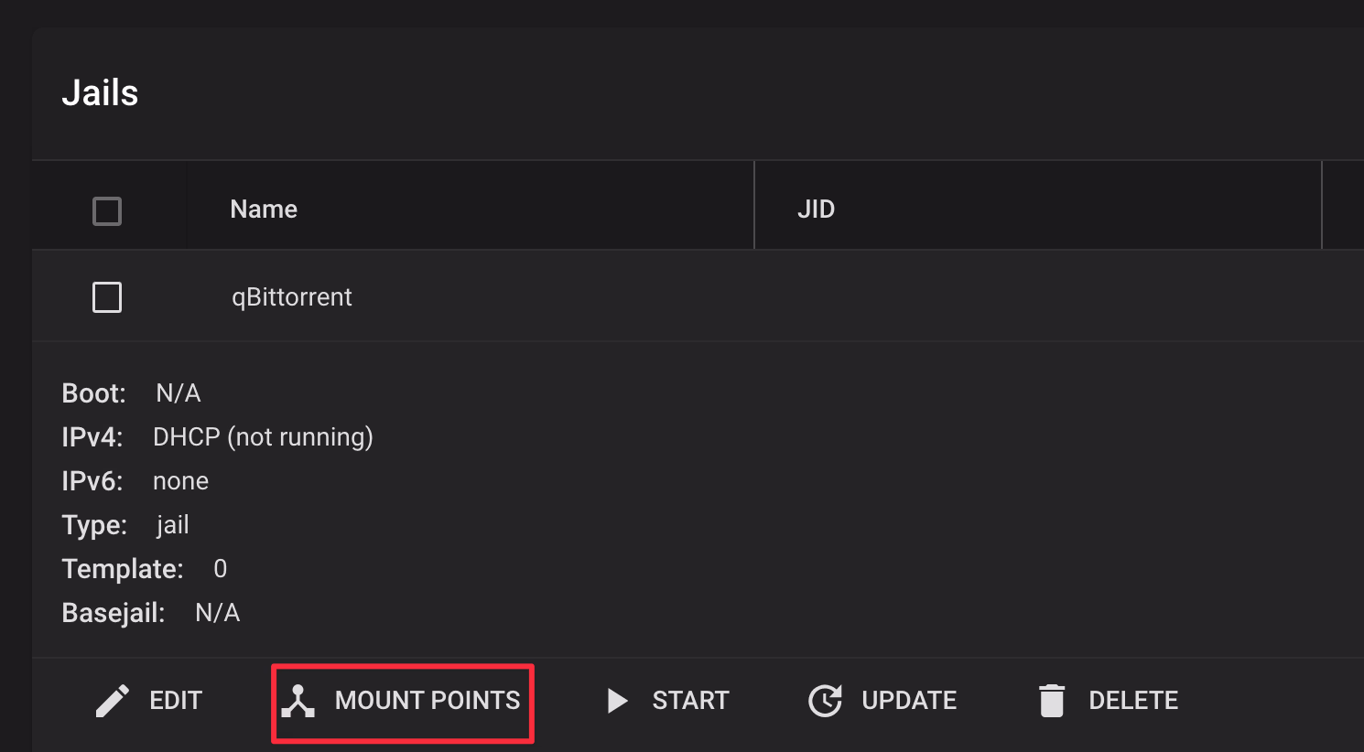Viewport: 1364px width, 752px height.
Task: Select the DELETE text button
Action: pos(1133,701)
